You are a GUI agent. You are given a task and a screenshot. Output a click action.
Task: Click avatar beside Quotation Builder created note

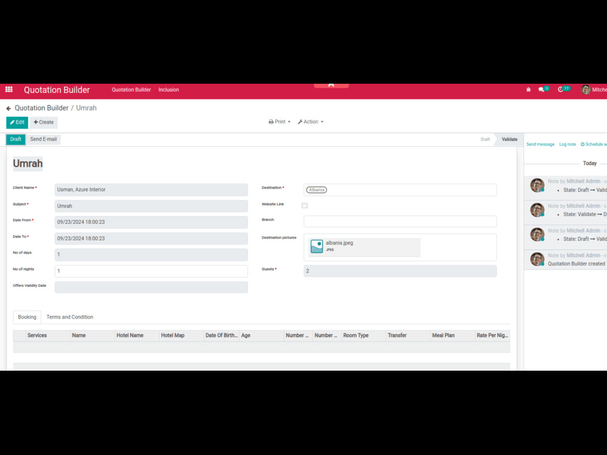[x=537, y=259]
